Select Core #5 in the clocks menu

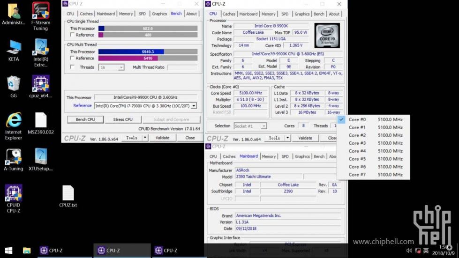[373, 159]
